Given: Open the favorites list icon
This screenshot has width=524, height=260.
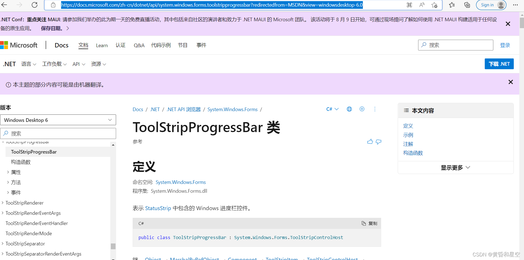Looking at the screenshot, I should 452,5.
